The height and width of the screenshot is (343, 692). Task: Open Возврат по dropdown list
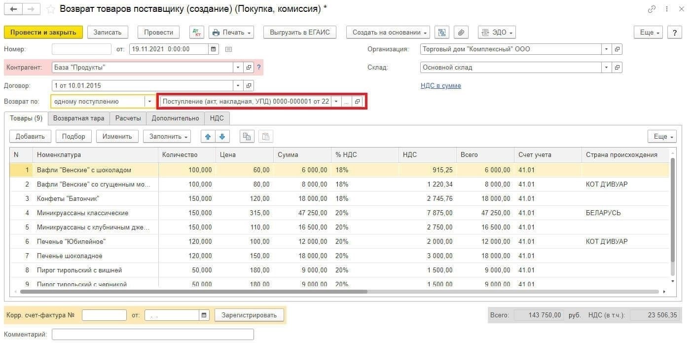(x=149, y=102)
